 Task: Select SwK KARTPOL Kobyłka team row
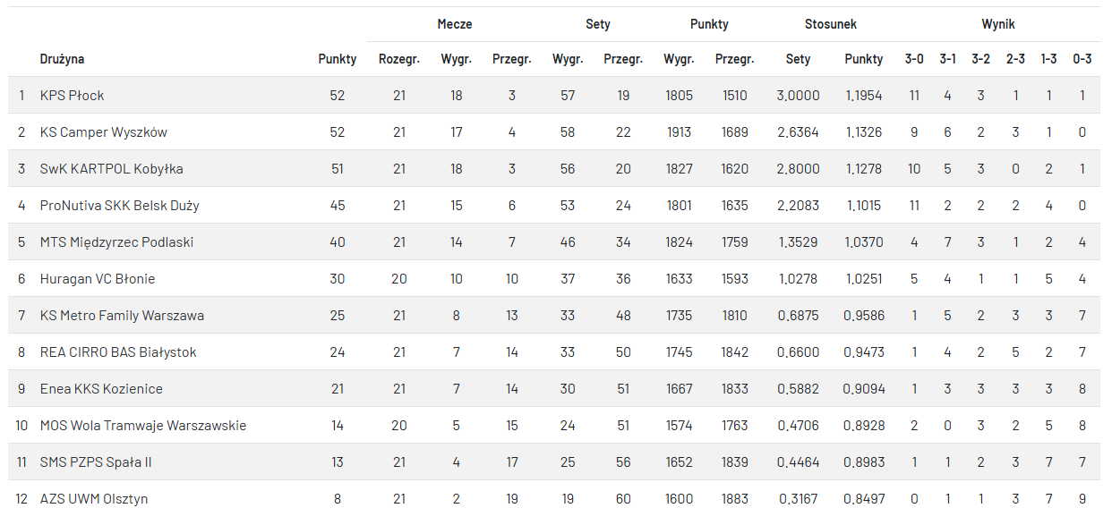tap(112, 169)
